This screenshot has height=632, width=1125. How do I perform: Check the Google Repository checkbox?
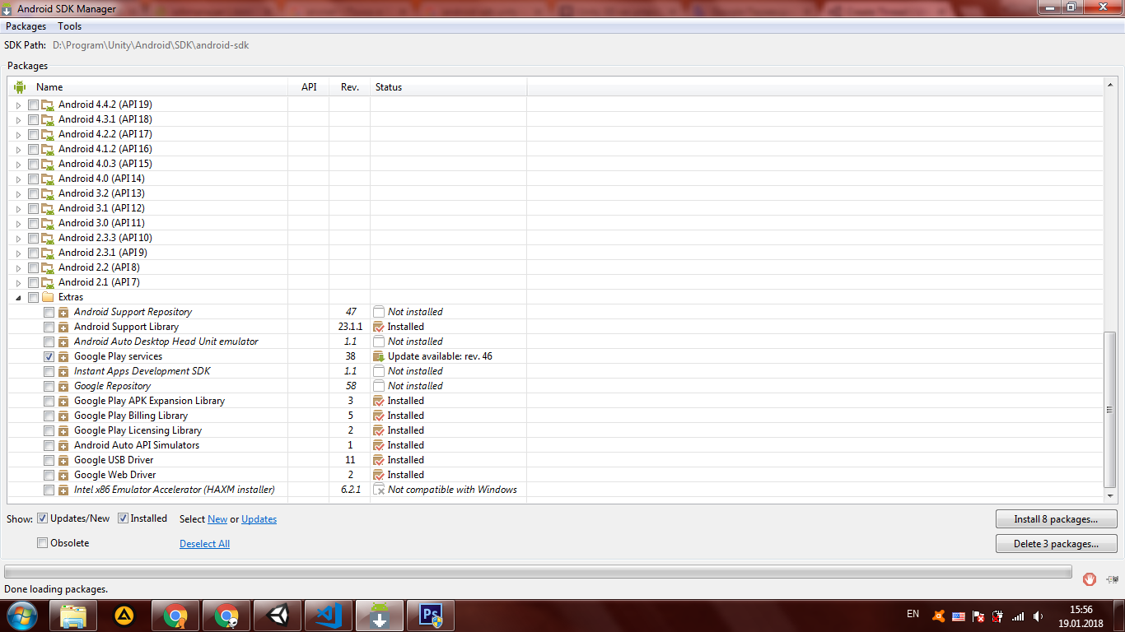pos(49,386)
